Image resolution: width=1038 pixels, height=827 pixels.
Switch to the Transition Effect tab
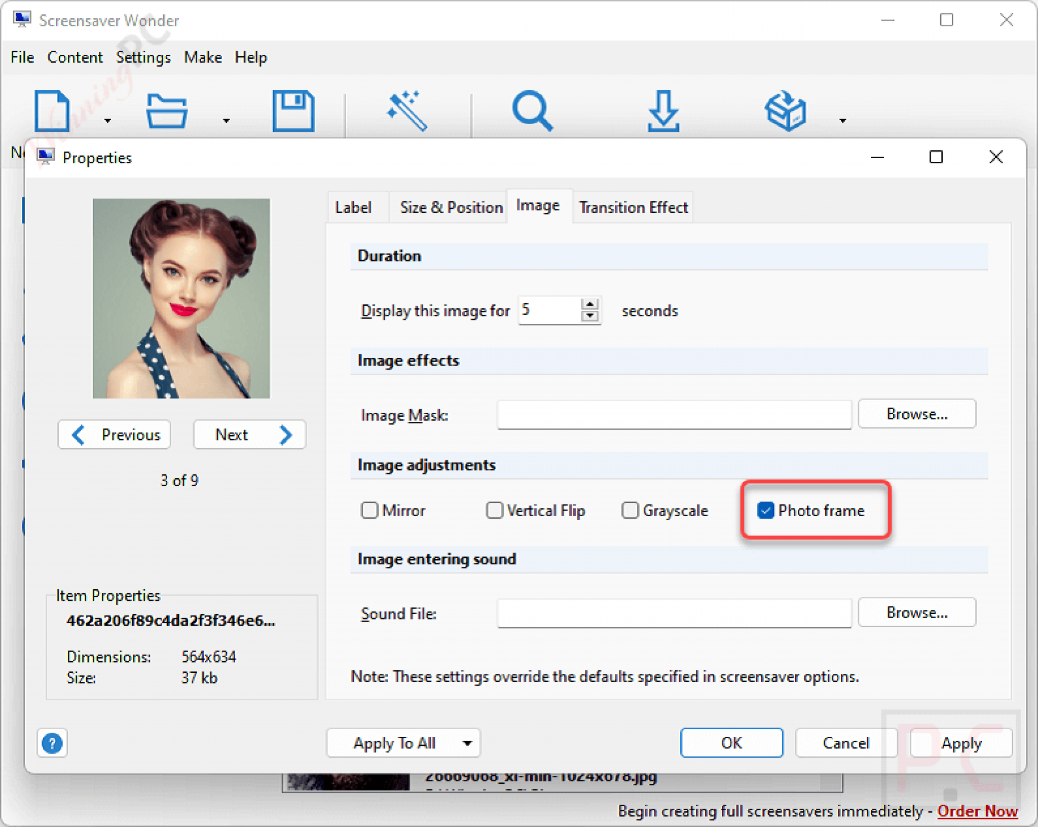point(633,207)
